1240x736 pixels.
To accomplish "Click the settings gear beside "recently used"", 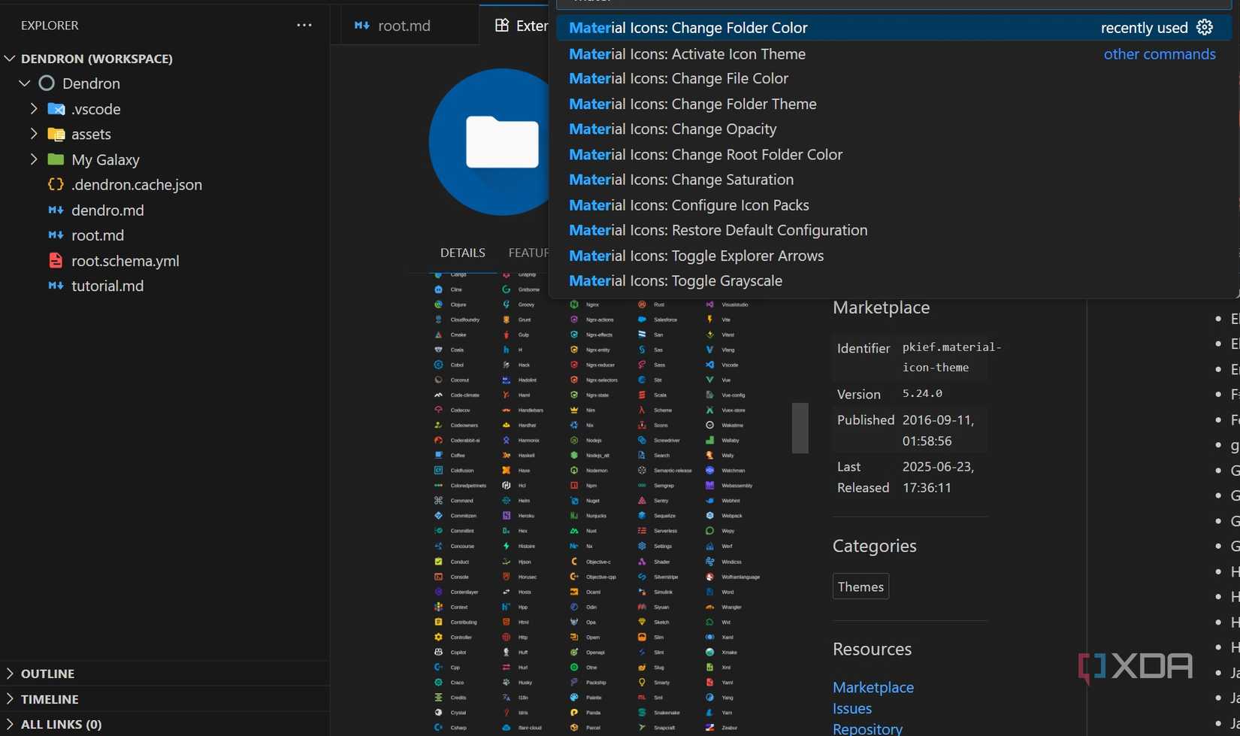I will (1205, 27).
